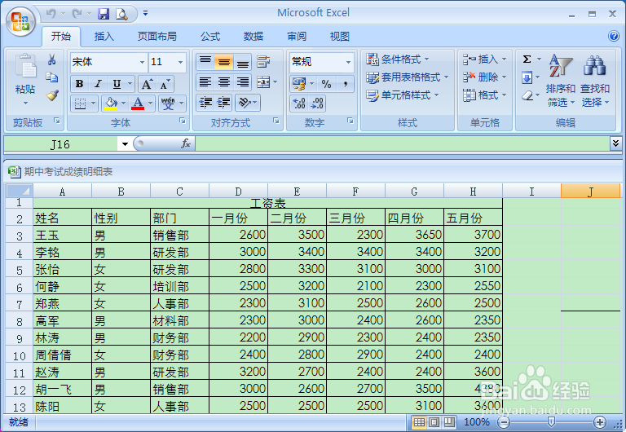Apply percent style to cells
Image resolution: width=626 pixels, height=432 pixels.
[326, 84]
